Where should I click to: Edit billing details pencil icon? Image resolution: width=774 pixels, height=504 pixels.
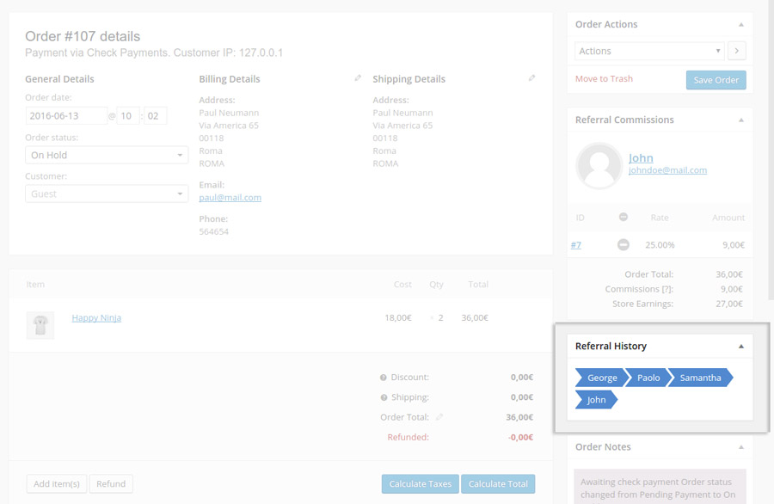(x=358, y=78)
